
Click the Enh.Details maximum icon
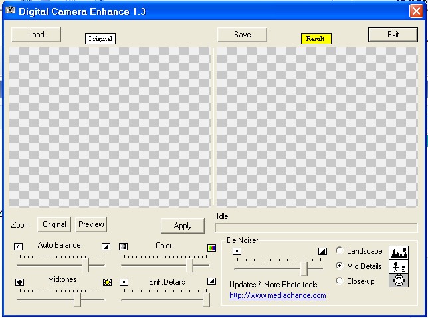[x=211, y=281]
